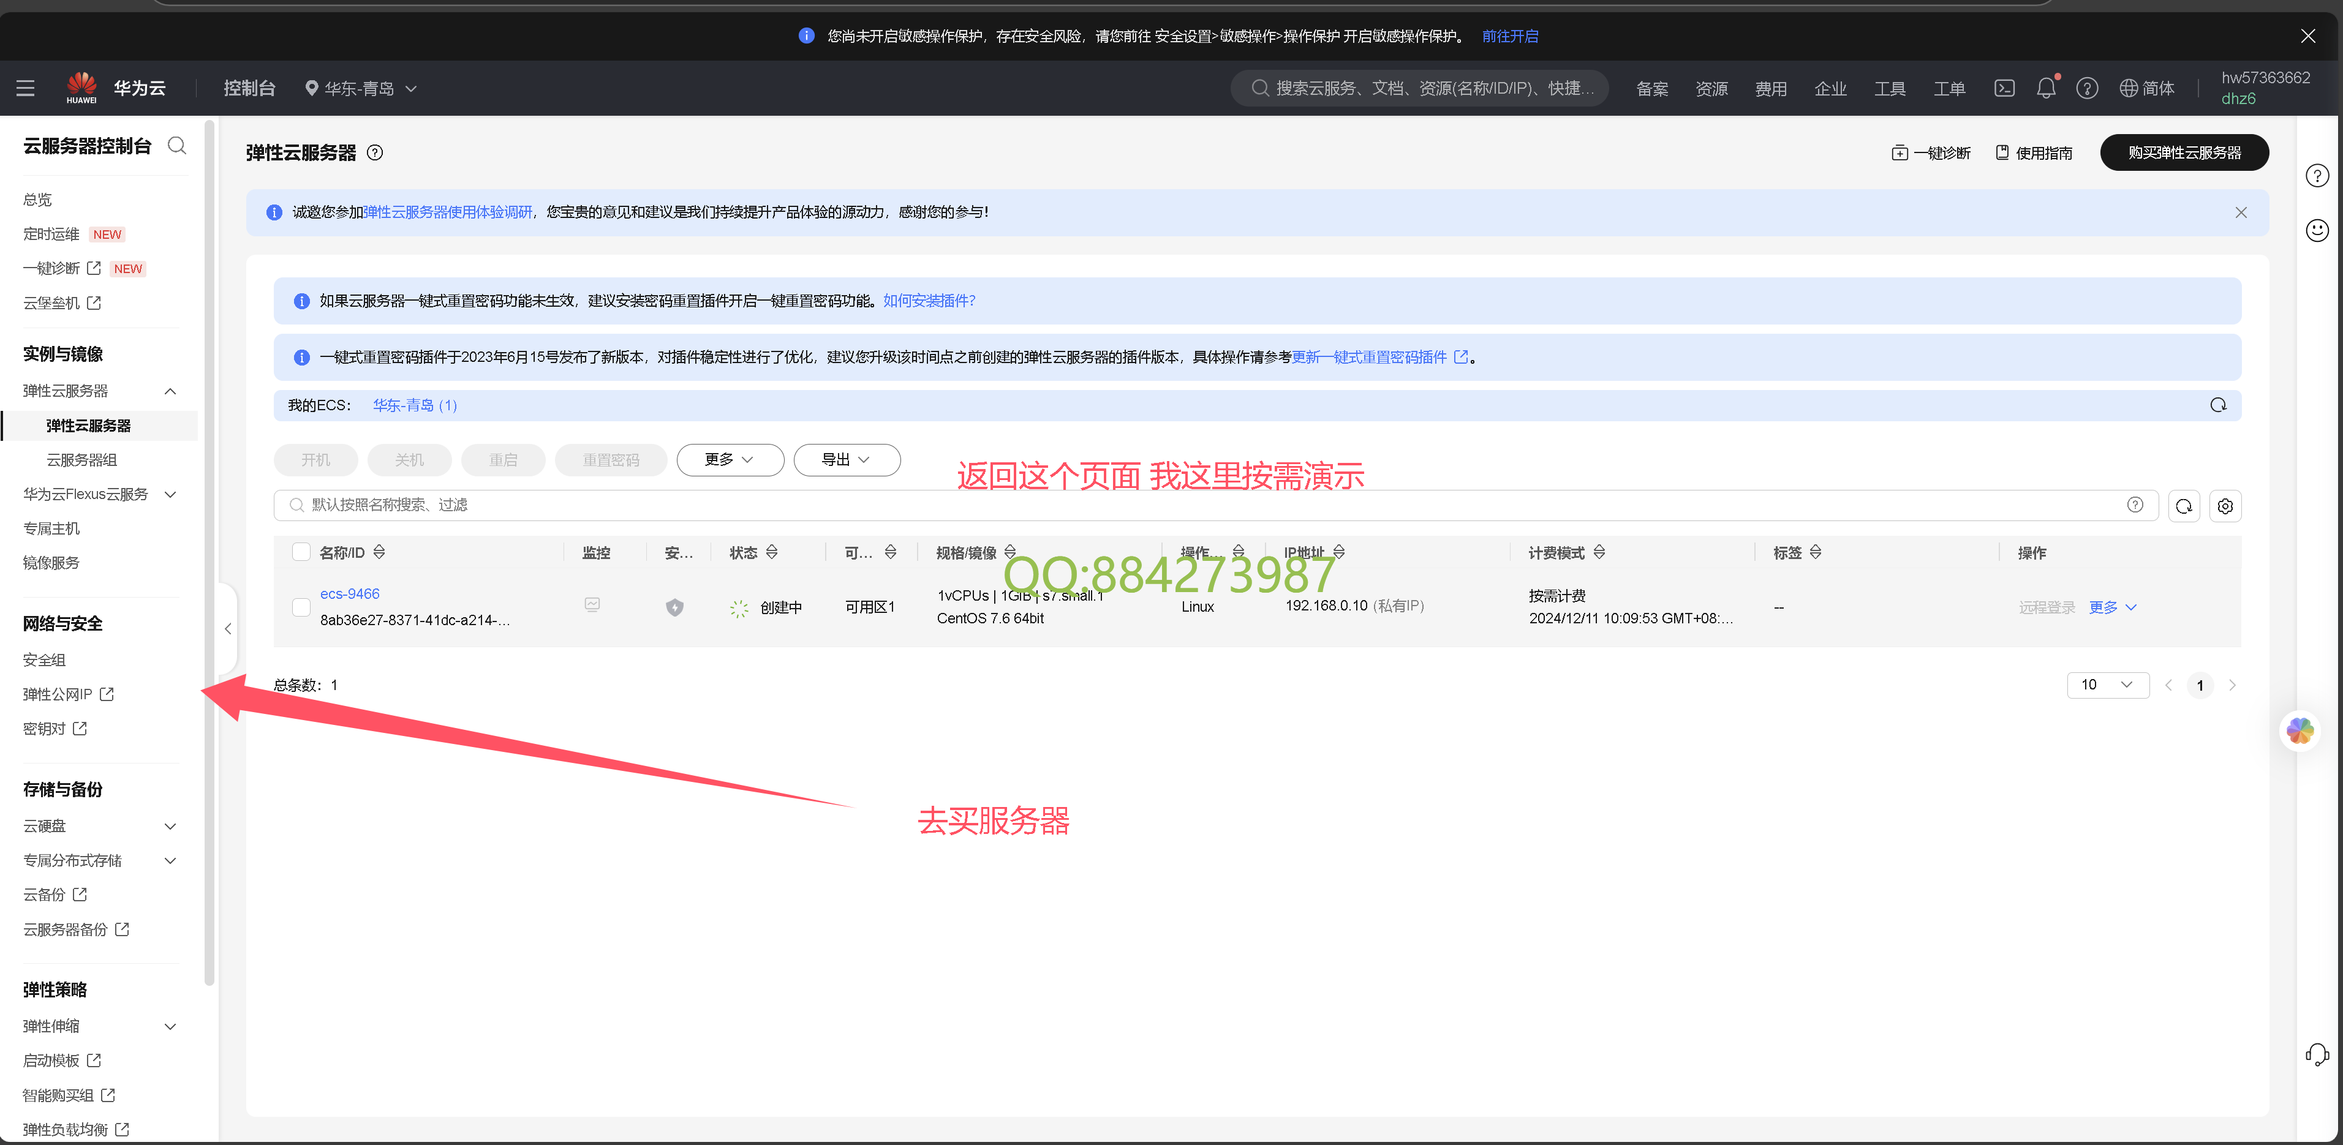Open the top bar help icon

pyautogui.click(x=2086, y=88)
